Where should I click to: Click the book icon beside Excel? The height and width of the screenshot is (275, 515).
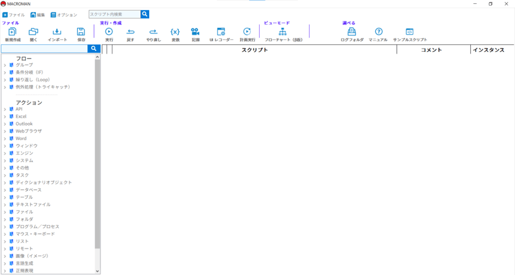[x=11, y=116]
